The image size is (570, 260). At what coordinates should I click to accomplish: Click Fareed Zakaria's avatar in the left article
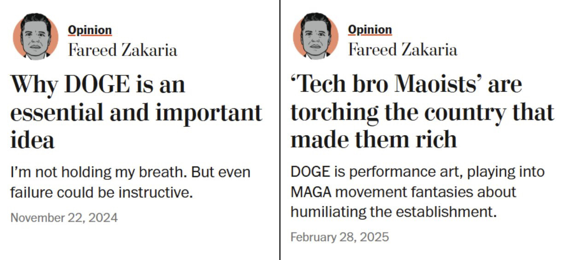click(35, 37)
